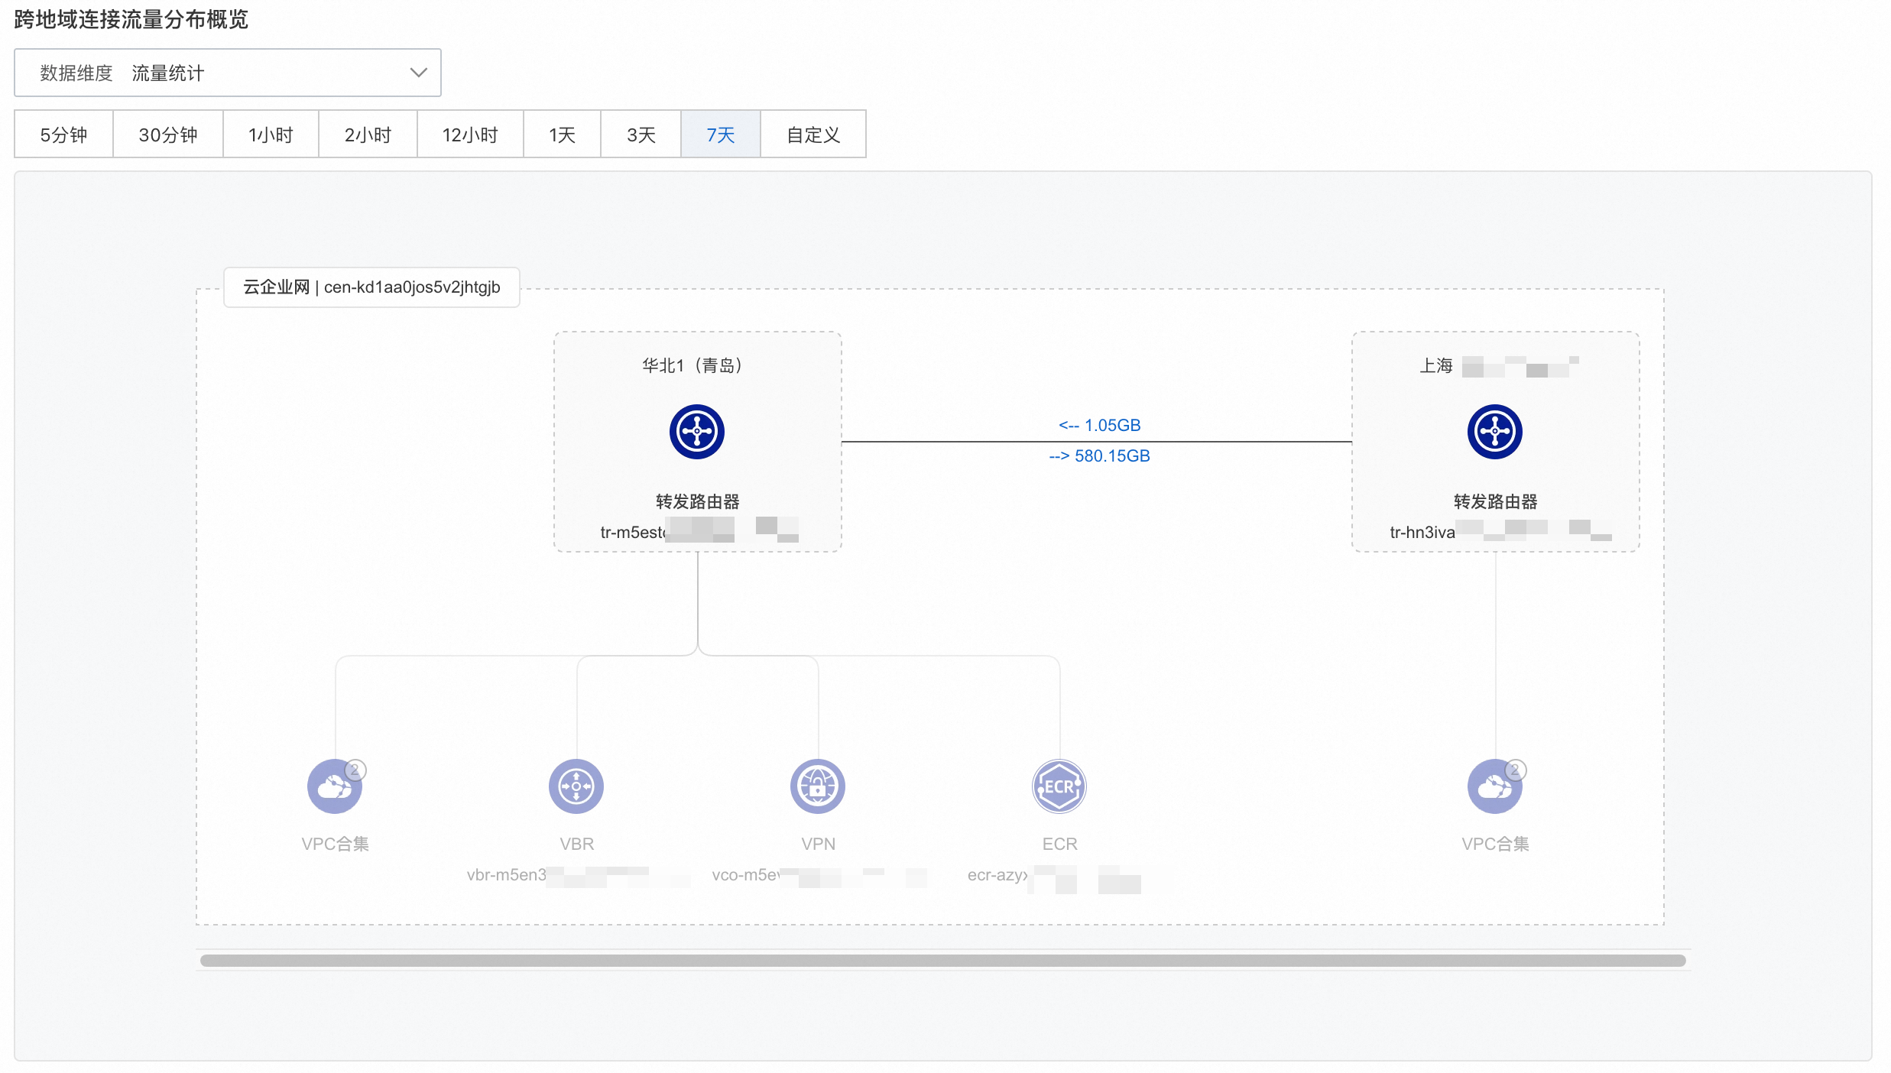Click the ECR node icon
Viewport: 1891px width, 1073px height.
[1059, 786]
